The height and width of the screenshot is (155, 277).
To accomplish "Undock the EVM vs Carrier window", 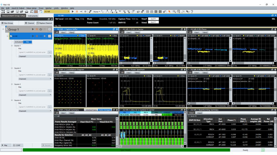I will click(x=182, y=29).
